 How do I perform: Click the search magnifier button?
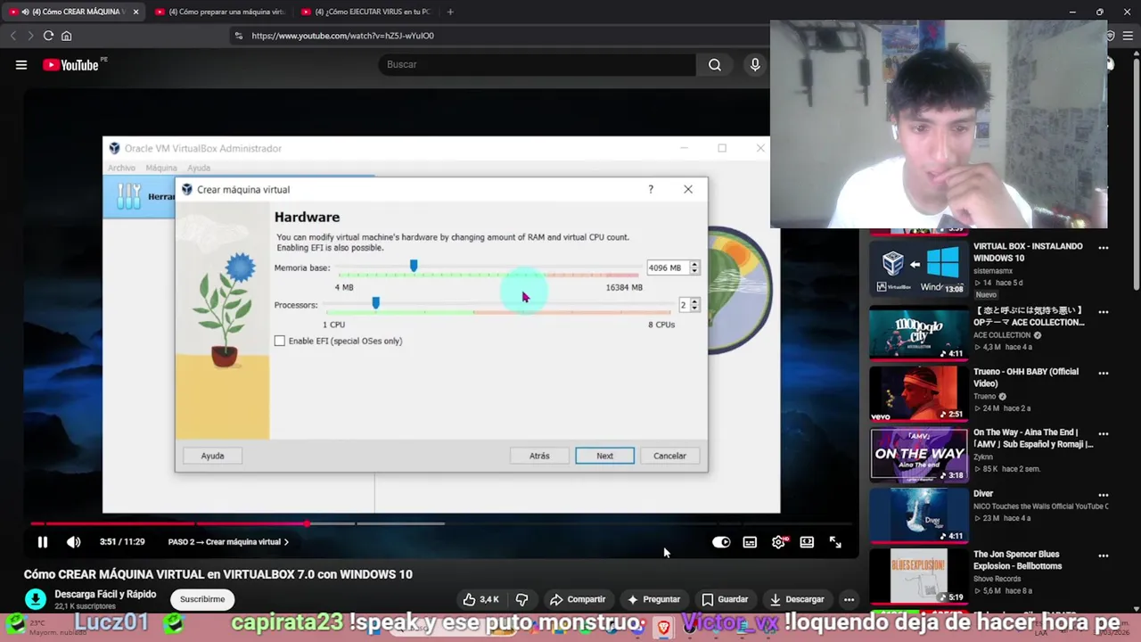pyautogui.click(x=715, y=64)
